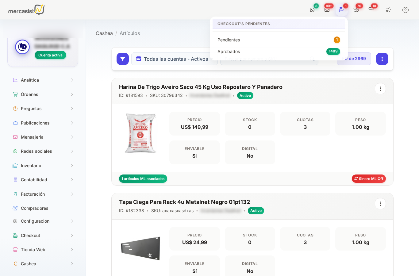Viewport: 419px width, 276px height.
Task: Open the mail inbox icon showing 99+
Action: point(327,10)
